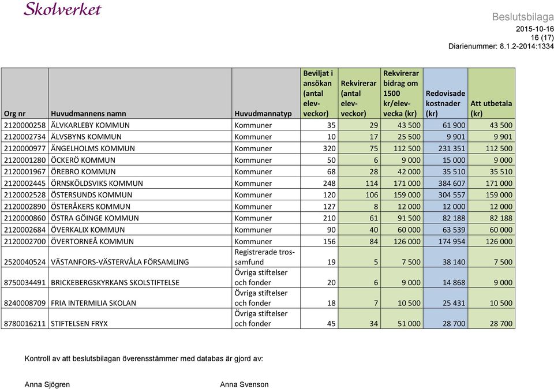Click org number 8780016211
Viewport: 554px width, 389px height.
(x=25, y=324)
